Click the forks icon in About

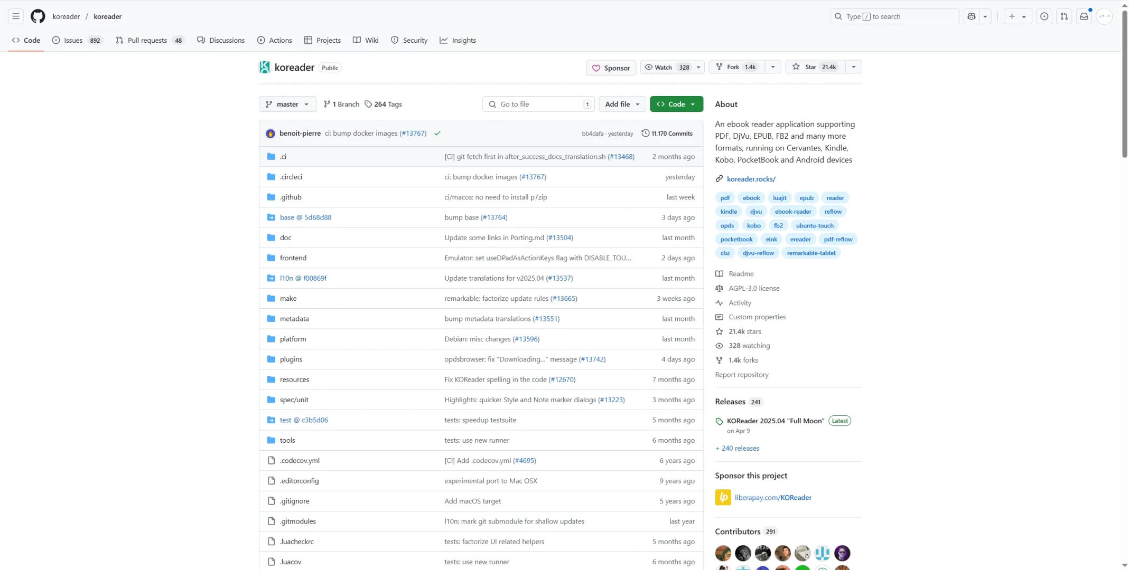719,360
